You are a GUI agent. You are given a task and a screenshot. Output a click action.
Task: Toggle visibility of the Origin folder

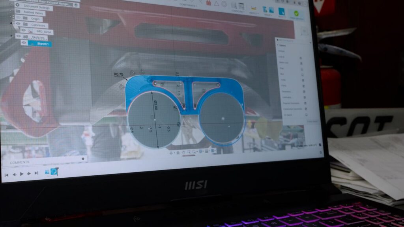tap(18, 19)
